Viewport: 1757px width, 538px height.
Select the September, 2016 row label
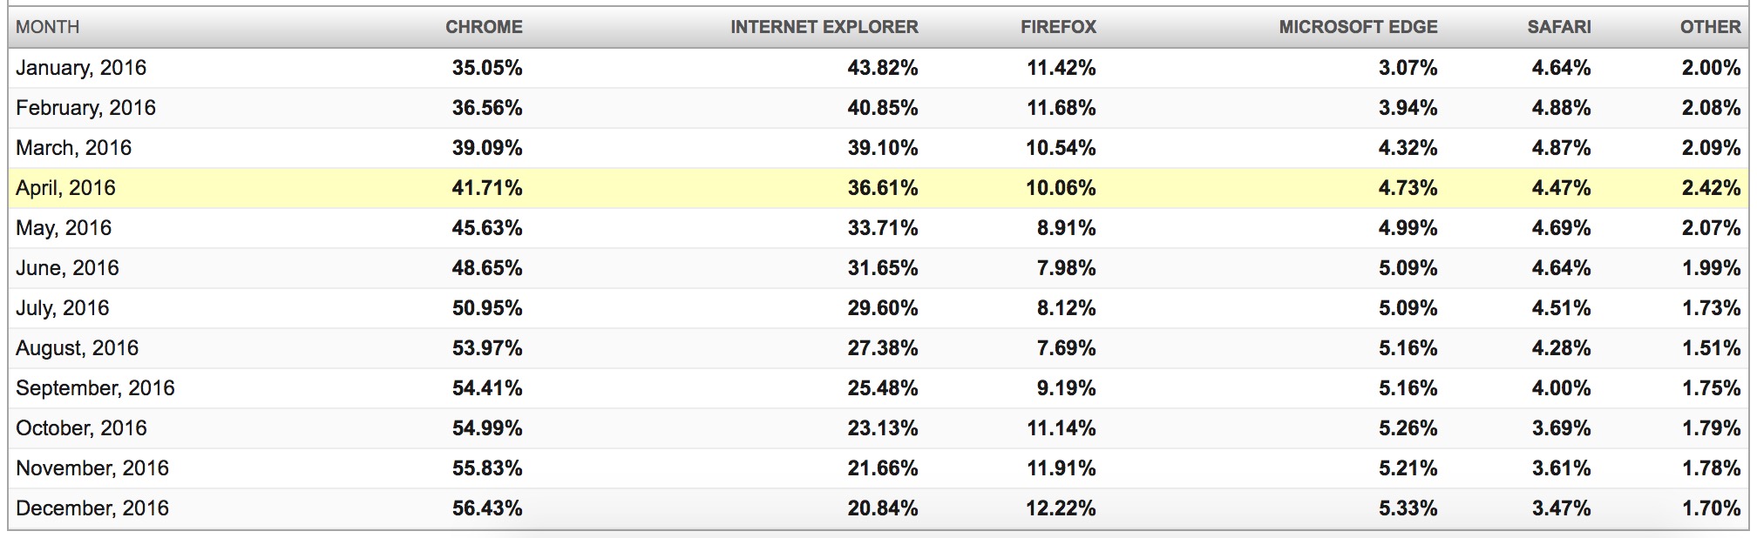pyautogui.click(x=95, y=388)
